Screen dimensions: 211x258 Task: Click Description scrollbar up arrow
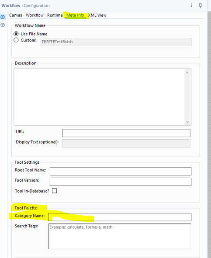tap(187, 72)
